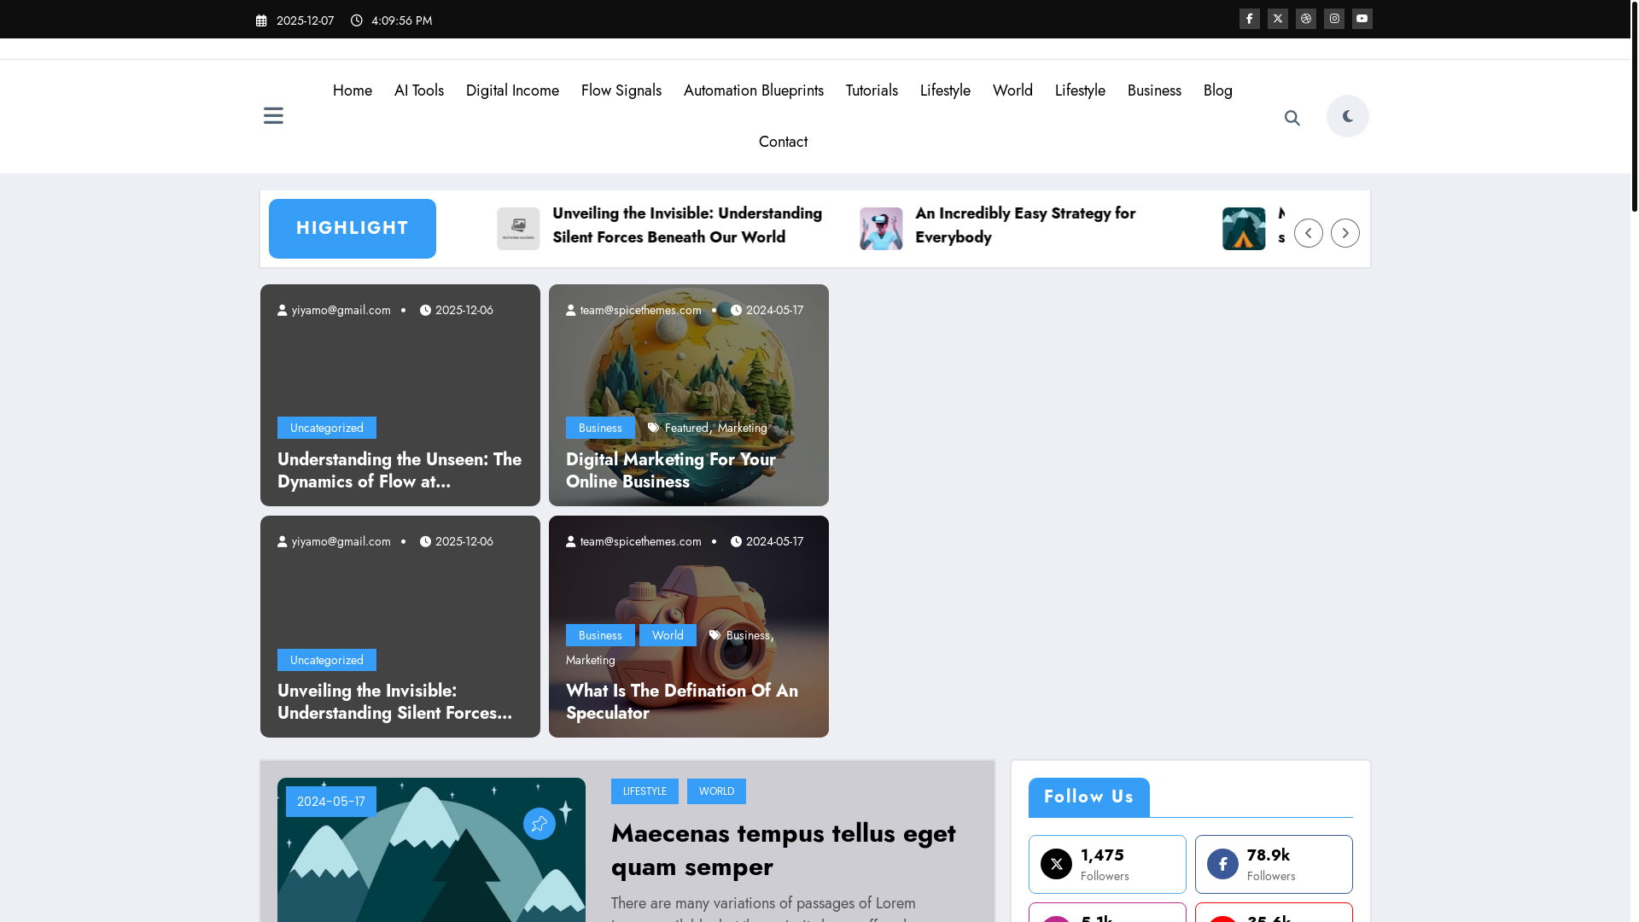Screen dimensions: 1639x922
Task: Click team@spicethemes.com author on Digital Marketing card
Action: 640,310
